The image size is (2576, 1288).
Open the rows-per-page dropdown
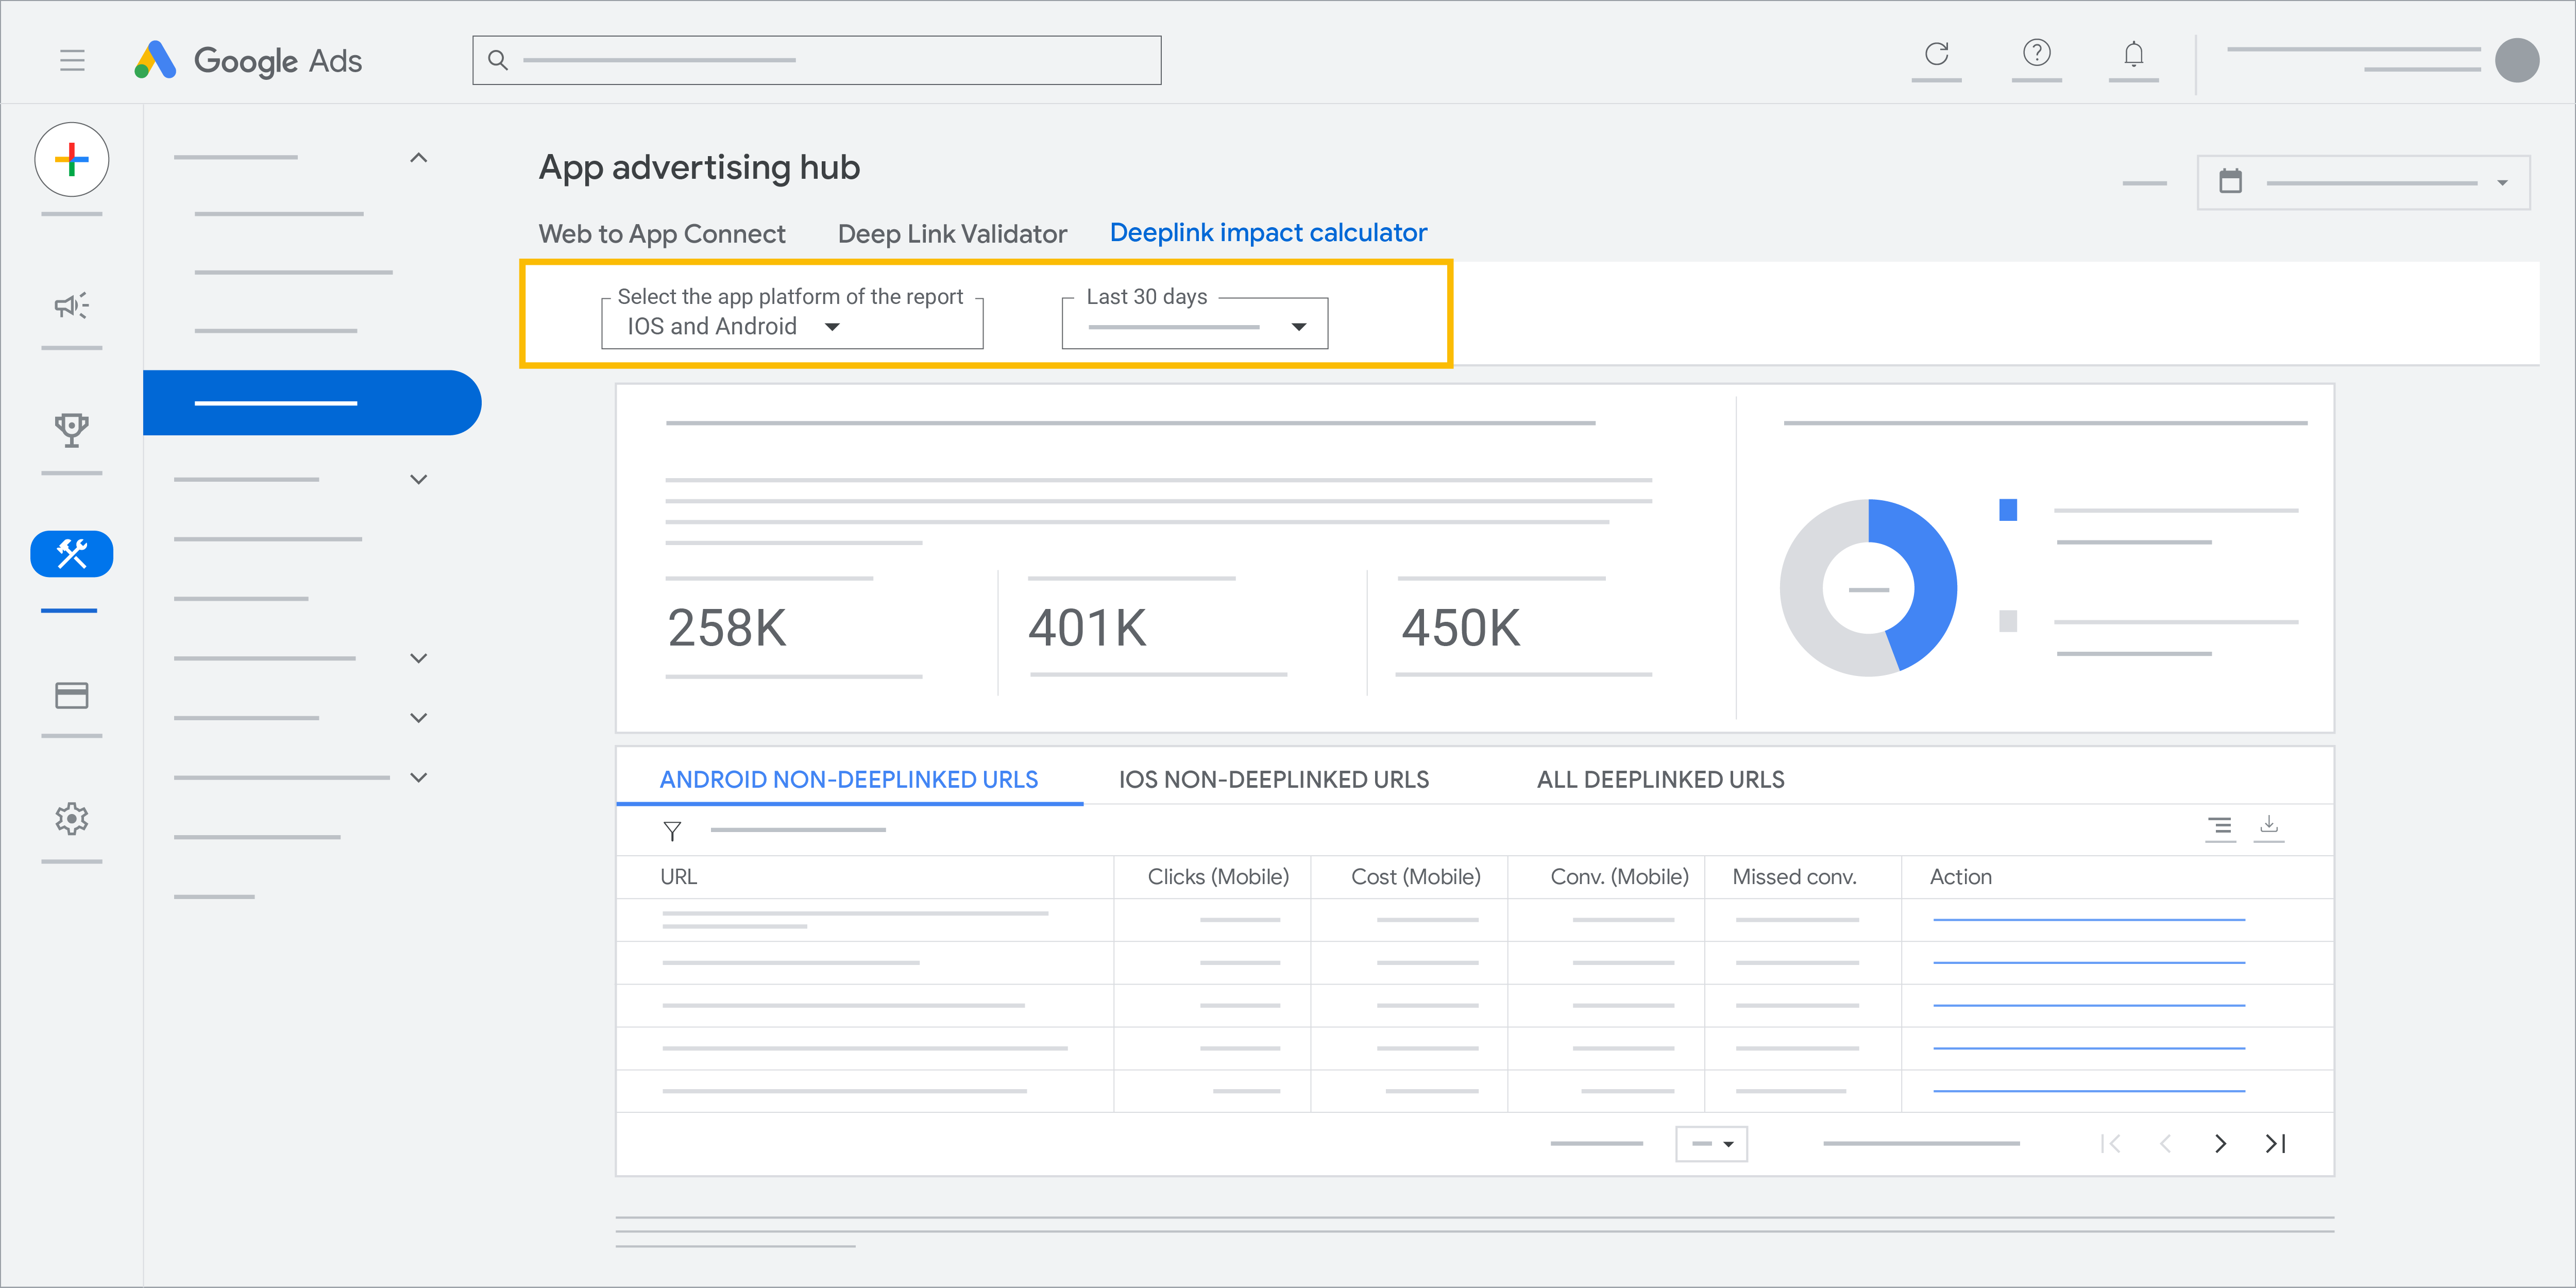click(1711, 1143)
